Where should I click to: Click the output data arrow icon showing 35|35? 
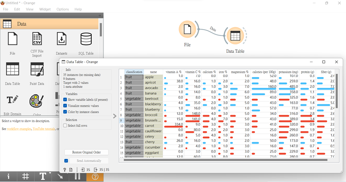coord(96,170)
